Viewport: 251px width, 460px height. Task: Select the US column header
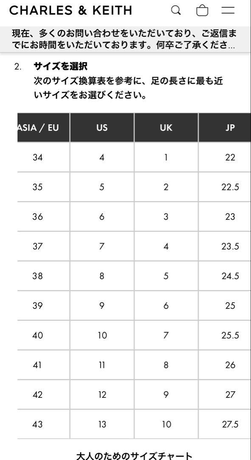point(102,128)
